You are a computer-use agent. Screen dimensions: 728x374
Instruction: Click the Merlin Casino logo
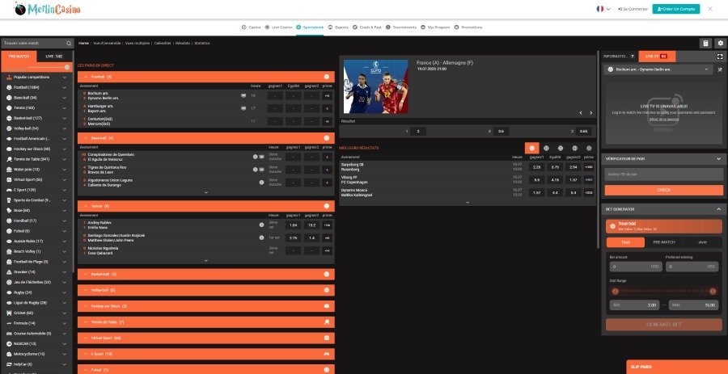(47, 9)
